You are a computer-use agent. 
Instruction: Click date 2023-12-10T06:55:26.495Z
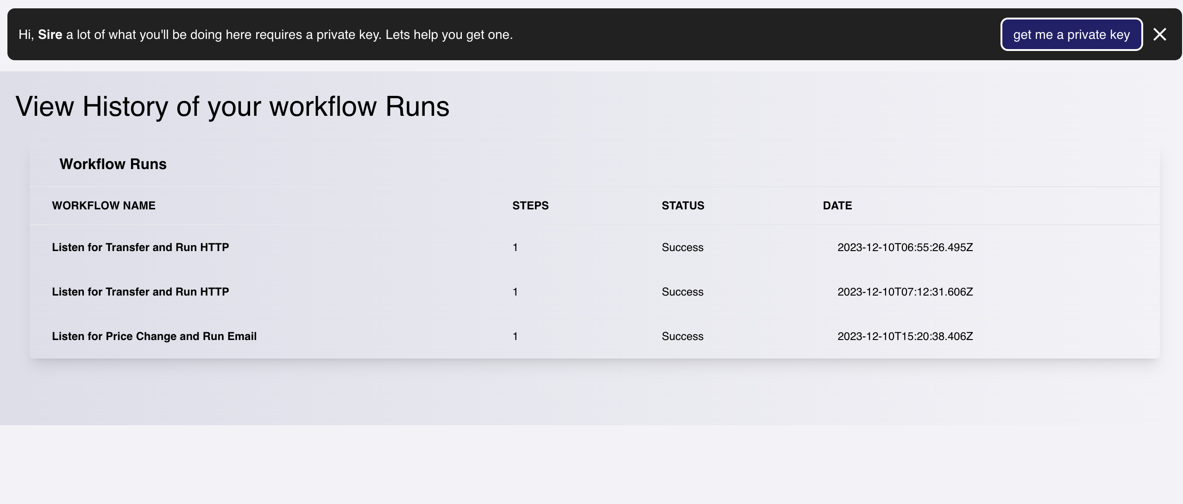click(x=905, y=247)
